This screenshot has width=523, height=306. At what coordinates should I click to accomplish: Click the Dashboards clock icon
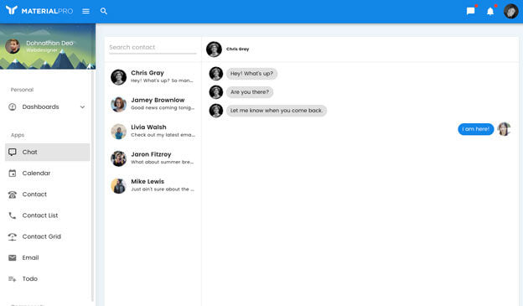(13, 106)
